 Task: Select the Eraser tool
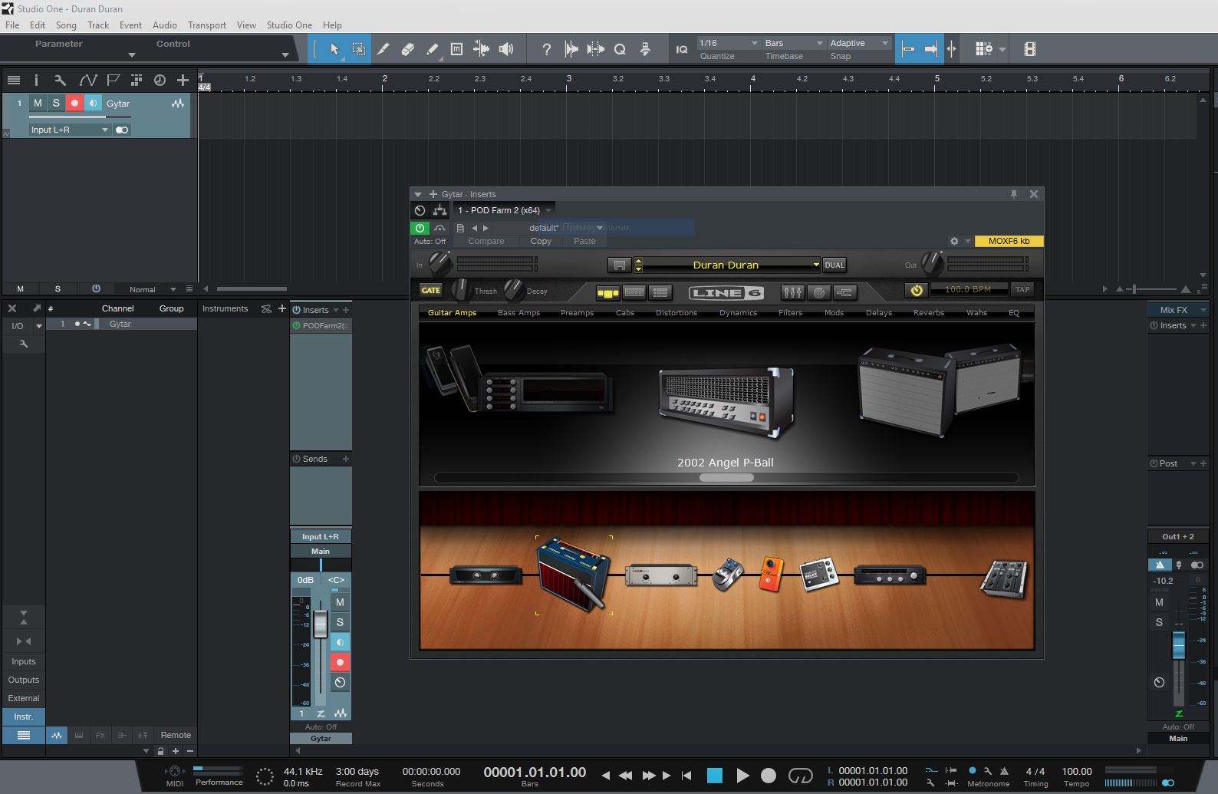pyautogui.click(x=407, y=49)
